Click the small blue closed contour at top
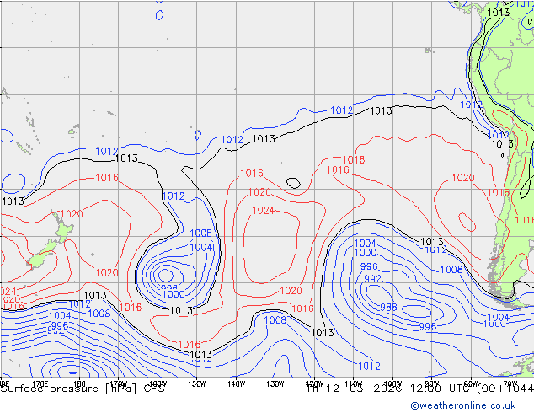This screenshot has height=413, width=534. pyautogui.click(x=160, y=14)
